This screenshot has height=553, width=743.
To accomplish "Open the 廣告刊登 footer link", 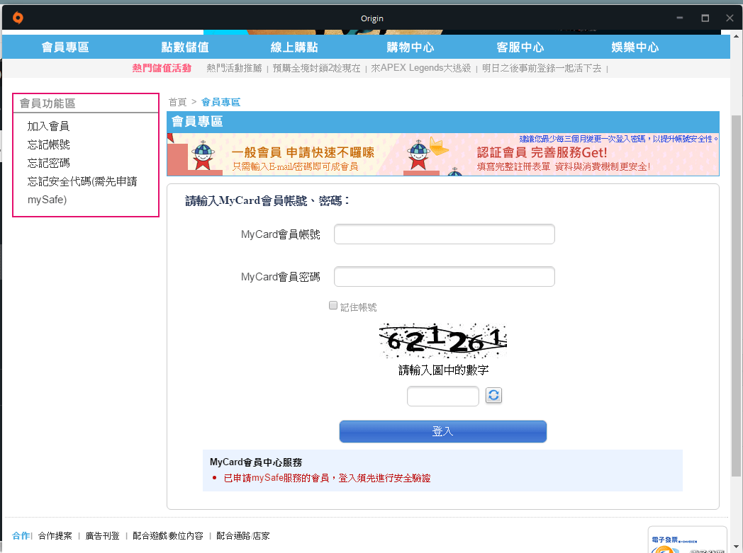I will 102,536.
